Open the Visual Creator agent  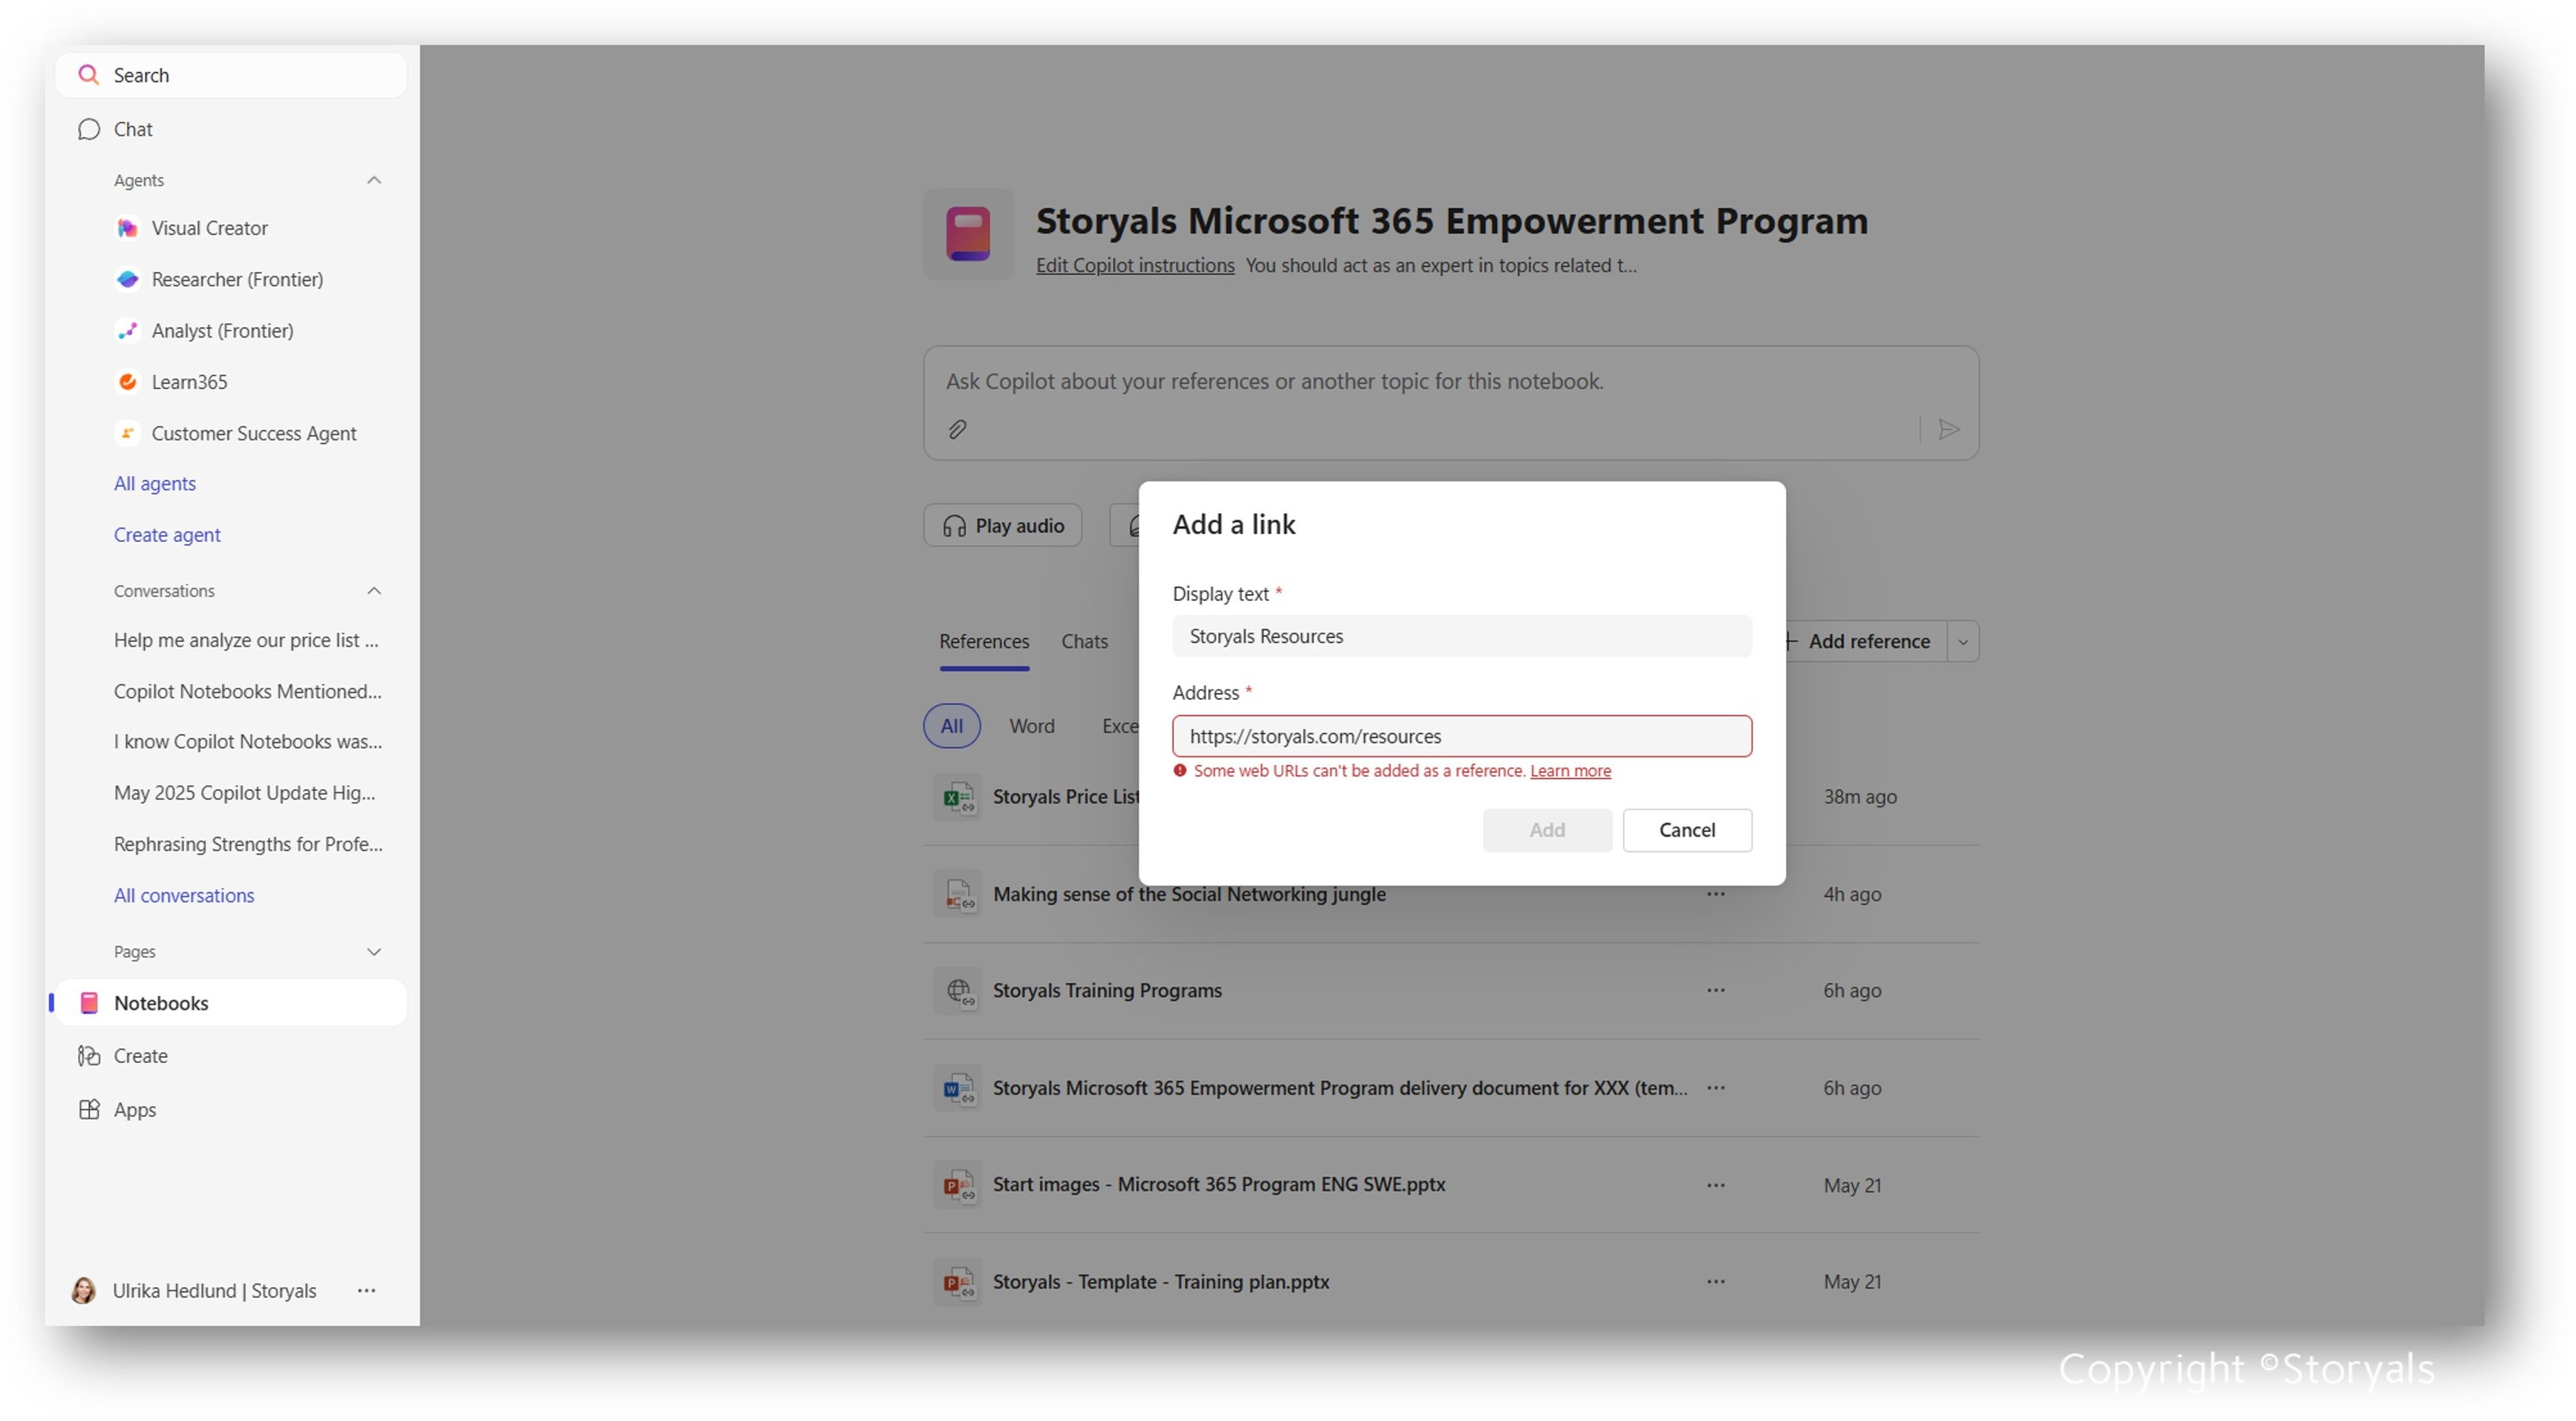tap(209, 228)
